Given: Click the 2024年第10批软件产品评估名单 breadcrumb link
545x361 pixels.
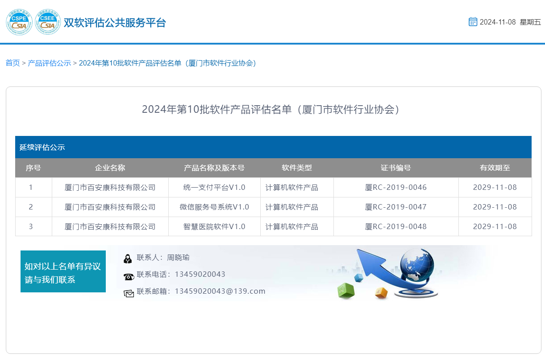Looking at the screenshot, I should pos(167,63).
